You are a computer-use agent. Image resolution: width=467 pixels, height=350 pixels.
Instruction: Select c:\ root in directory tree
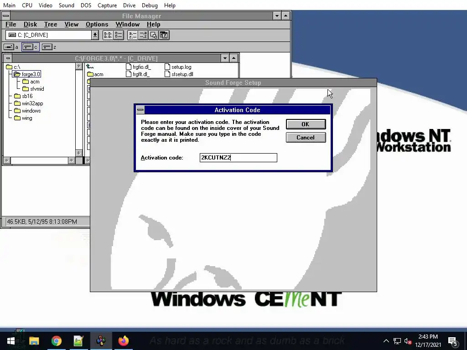(x=13, y=67)
